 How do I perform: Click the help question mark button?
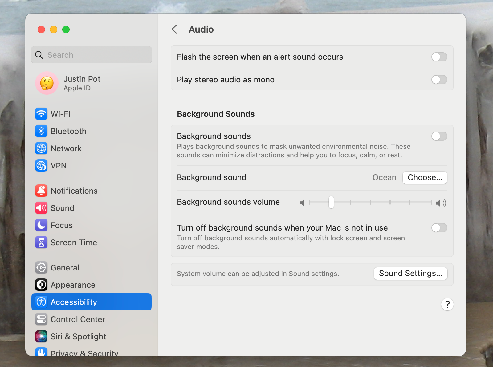pos(447,304)
